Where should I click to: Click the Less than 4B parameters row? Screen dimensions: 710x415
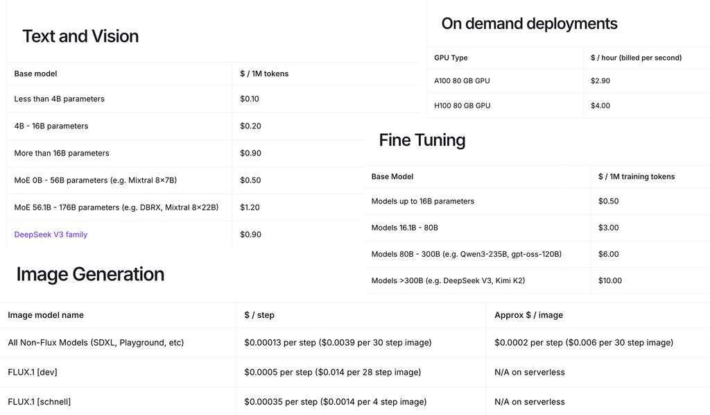(60, 99)
